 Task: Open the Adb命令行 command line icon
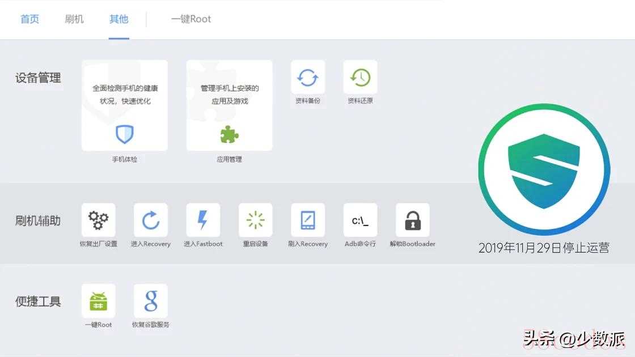point(360,220)
